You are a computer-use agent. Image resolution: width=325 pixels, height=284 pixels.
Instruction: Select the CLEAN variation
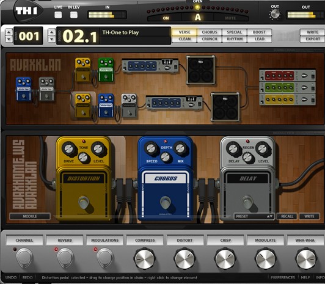[x=184, y=39]
